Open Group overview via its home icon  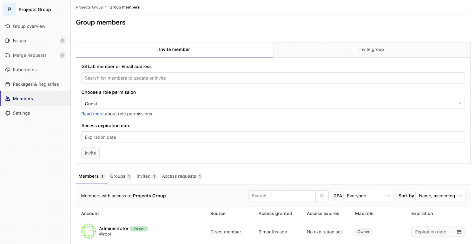8,26
